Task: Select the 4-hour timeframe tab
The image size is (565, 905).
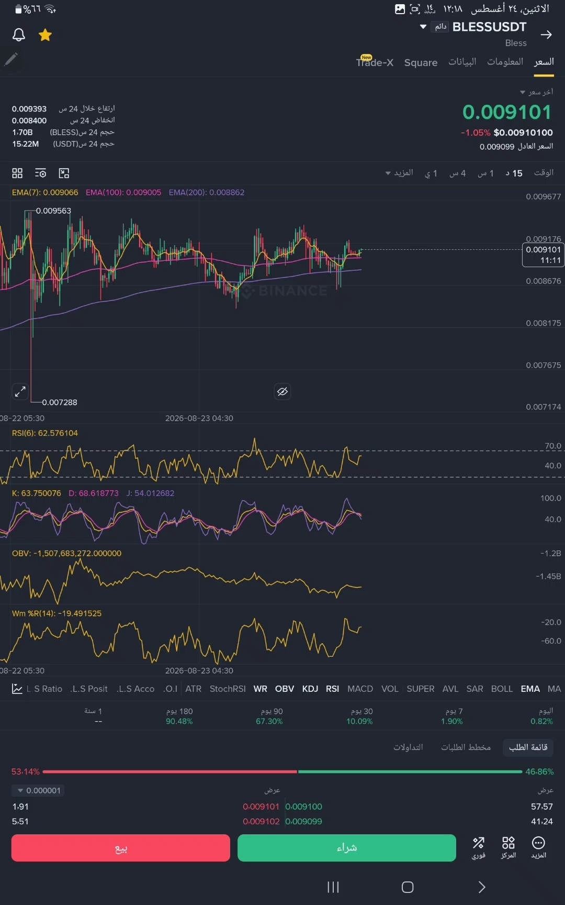Action: (458, 173)
